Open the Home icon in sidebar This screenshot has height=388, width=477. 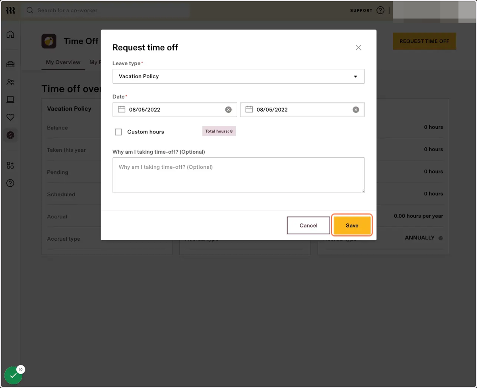(x=10, y=34)
